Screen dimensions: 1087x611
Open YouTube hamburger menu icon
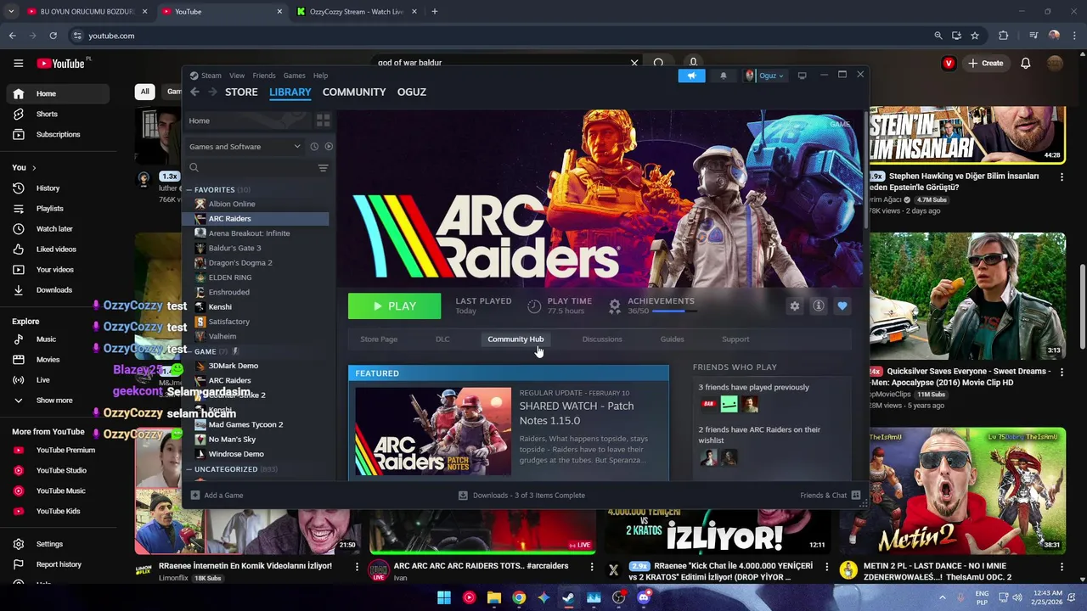tap(18, 63)
